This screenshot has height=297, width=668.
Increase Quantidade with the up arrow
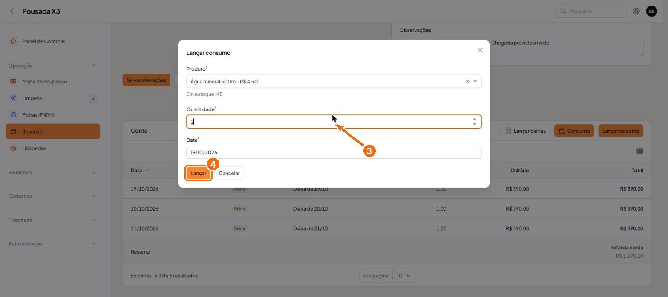[475, 119]
